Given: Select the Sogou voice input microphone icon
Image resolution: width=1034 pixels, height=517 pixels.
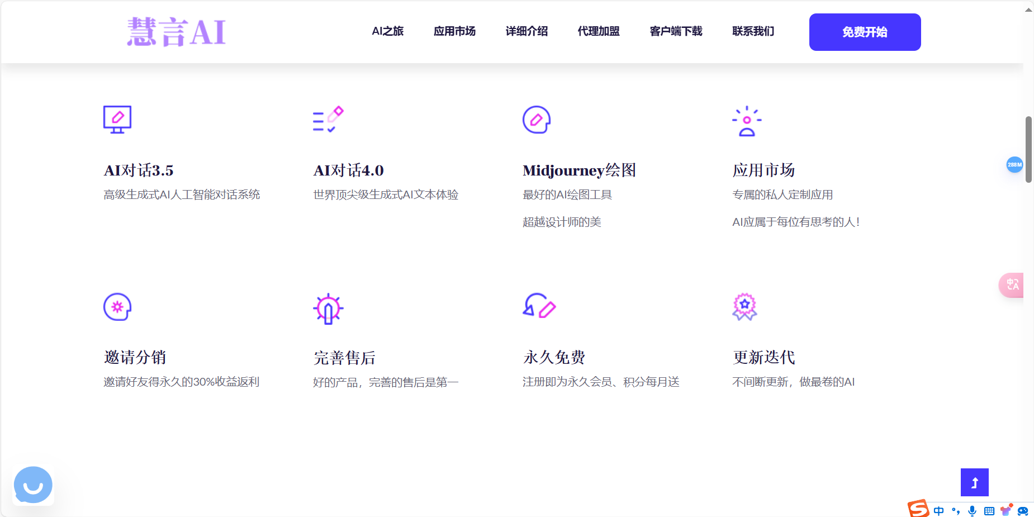Looking at the screenshot, I should click(x=973, y=510).
